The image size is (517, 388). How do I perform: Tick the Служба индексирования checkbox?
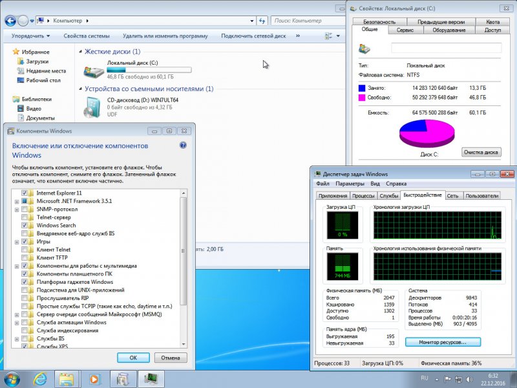coord(25,330)
